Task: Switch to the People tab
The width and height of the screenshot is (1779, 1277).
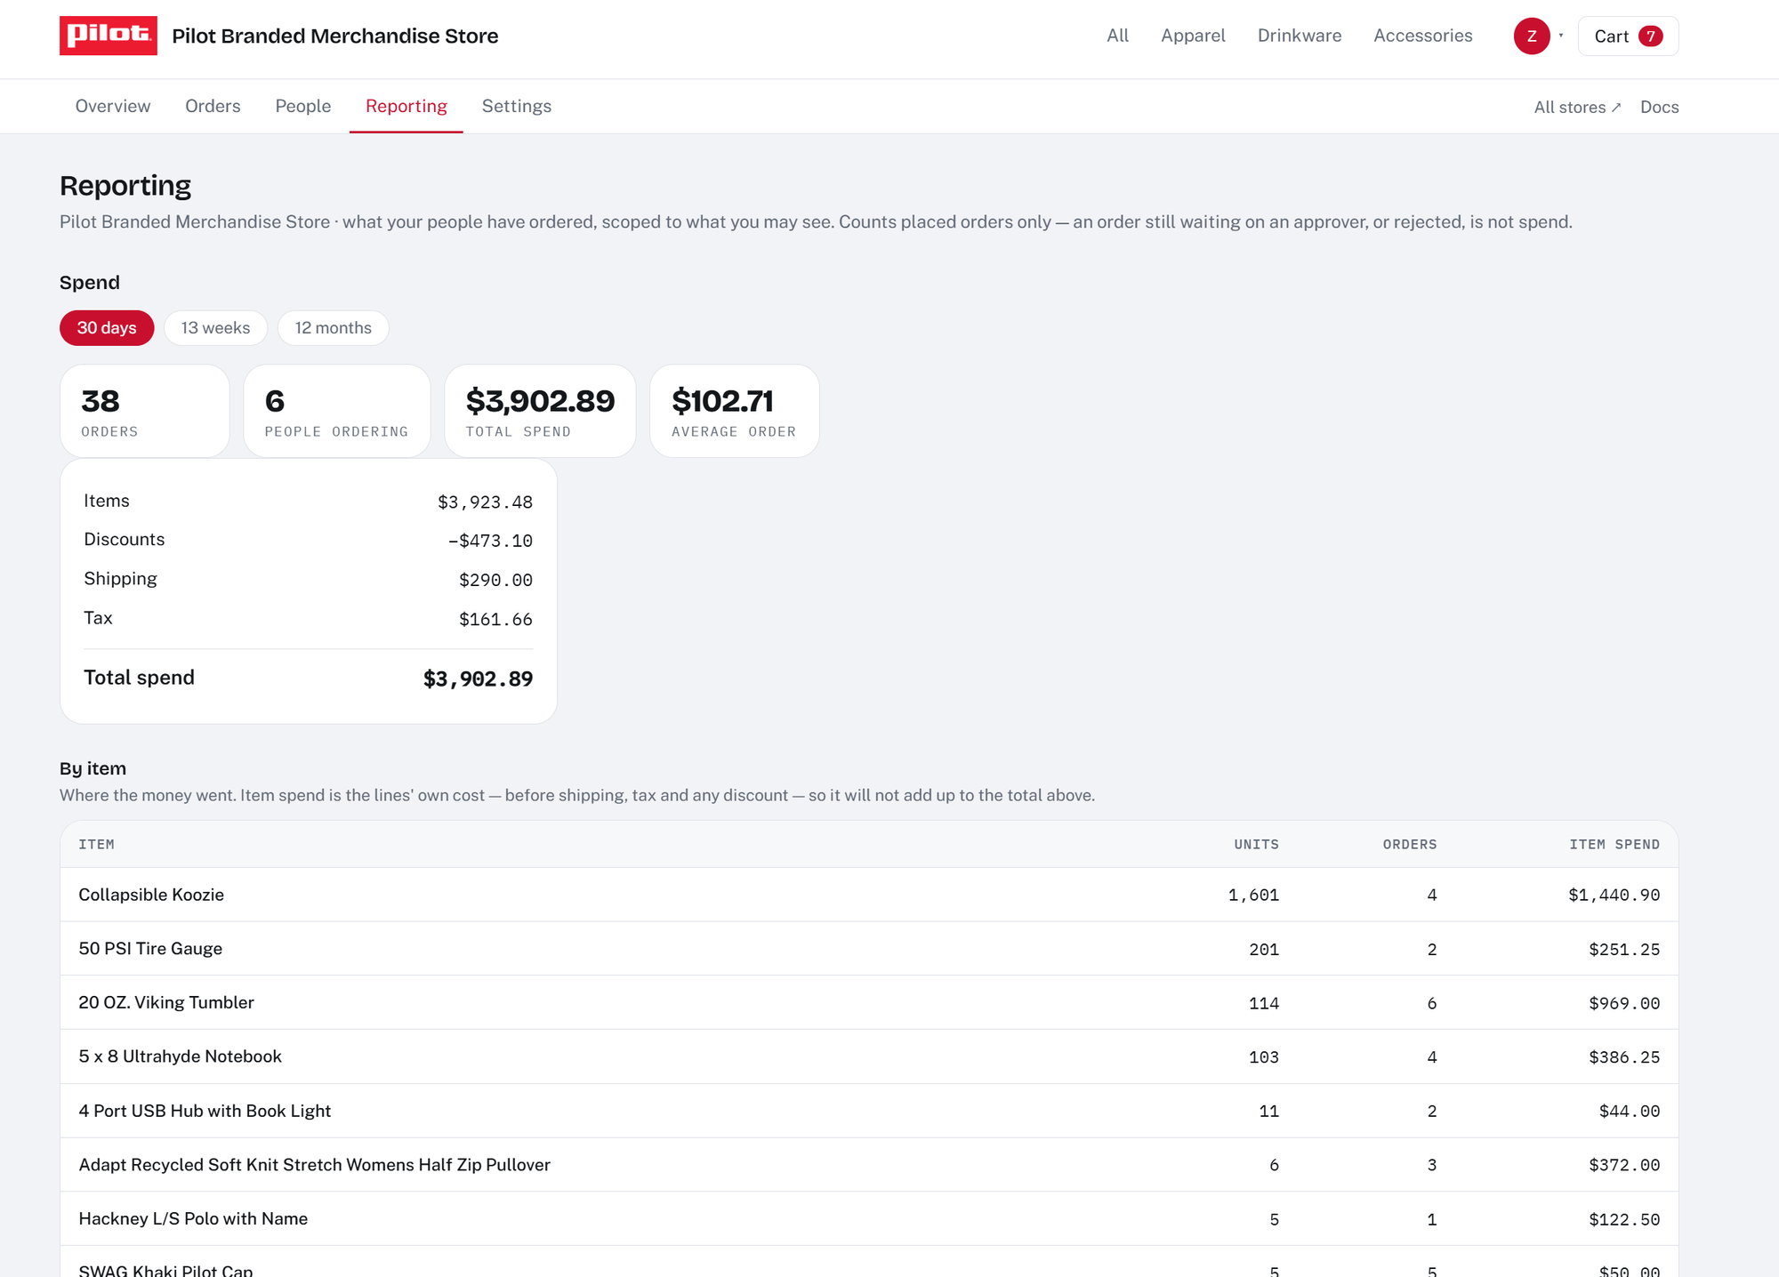Action: coord(303,106)
